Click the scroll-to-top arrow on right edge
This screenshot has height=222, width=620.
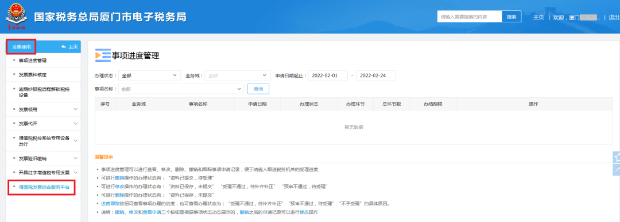point(616,169)
